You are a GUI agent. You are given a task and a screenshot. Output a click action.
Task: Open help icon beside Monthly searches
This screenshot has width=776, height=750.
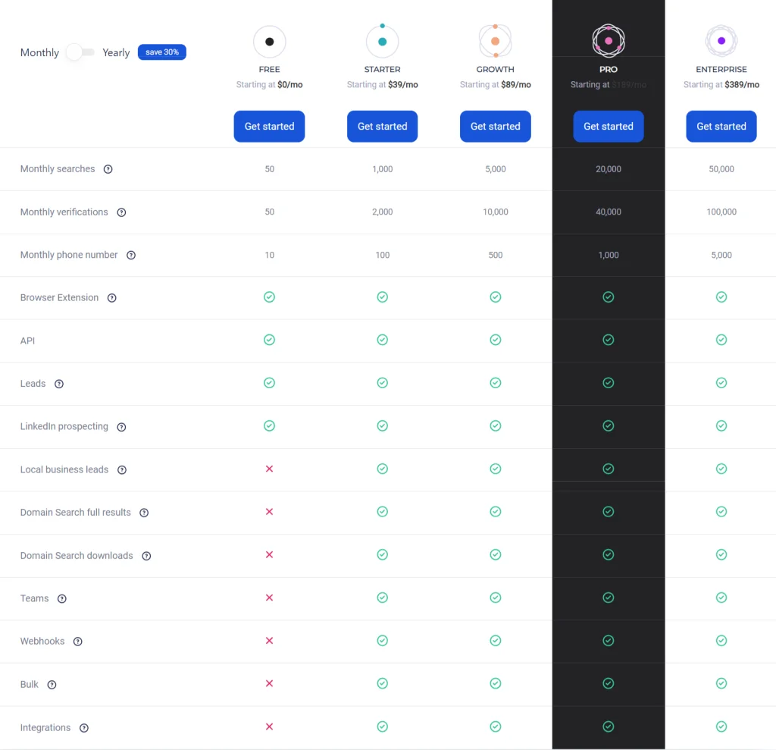pyautogui.click(x=108, y=169)
